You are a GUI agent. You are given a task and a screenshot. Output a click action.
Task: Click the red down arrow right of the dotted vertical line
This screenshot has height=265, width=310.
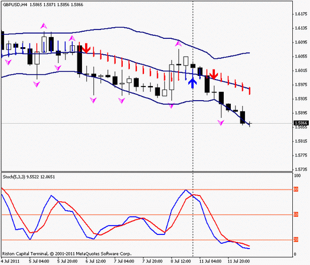[x=214, y=74]
